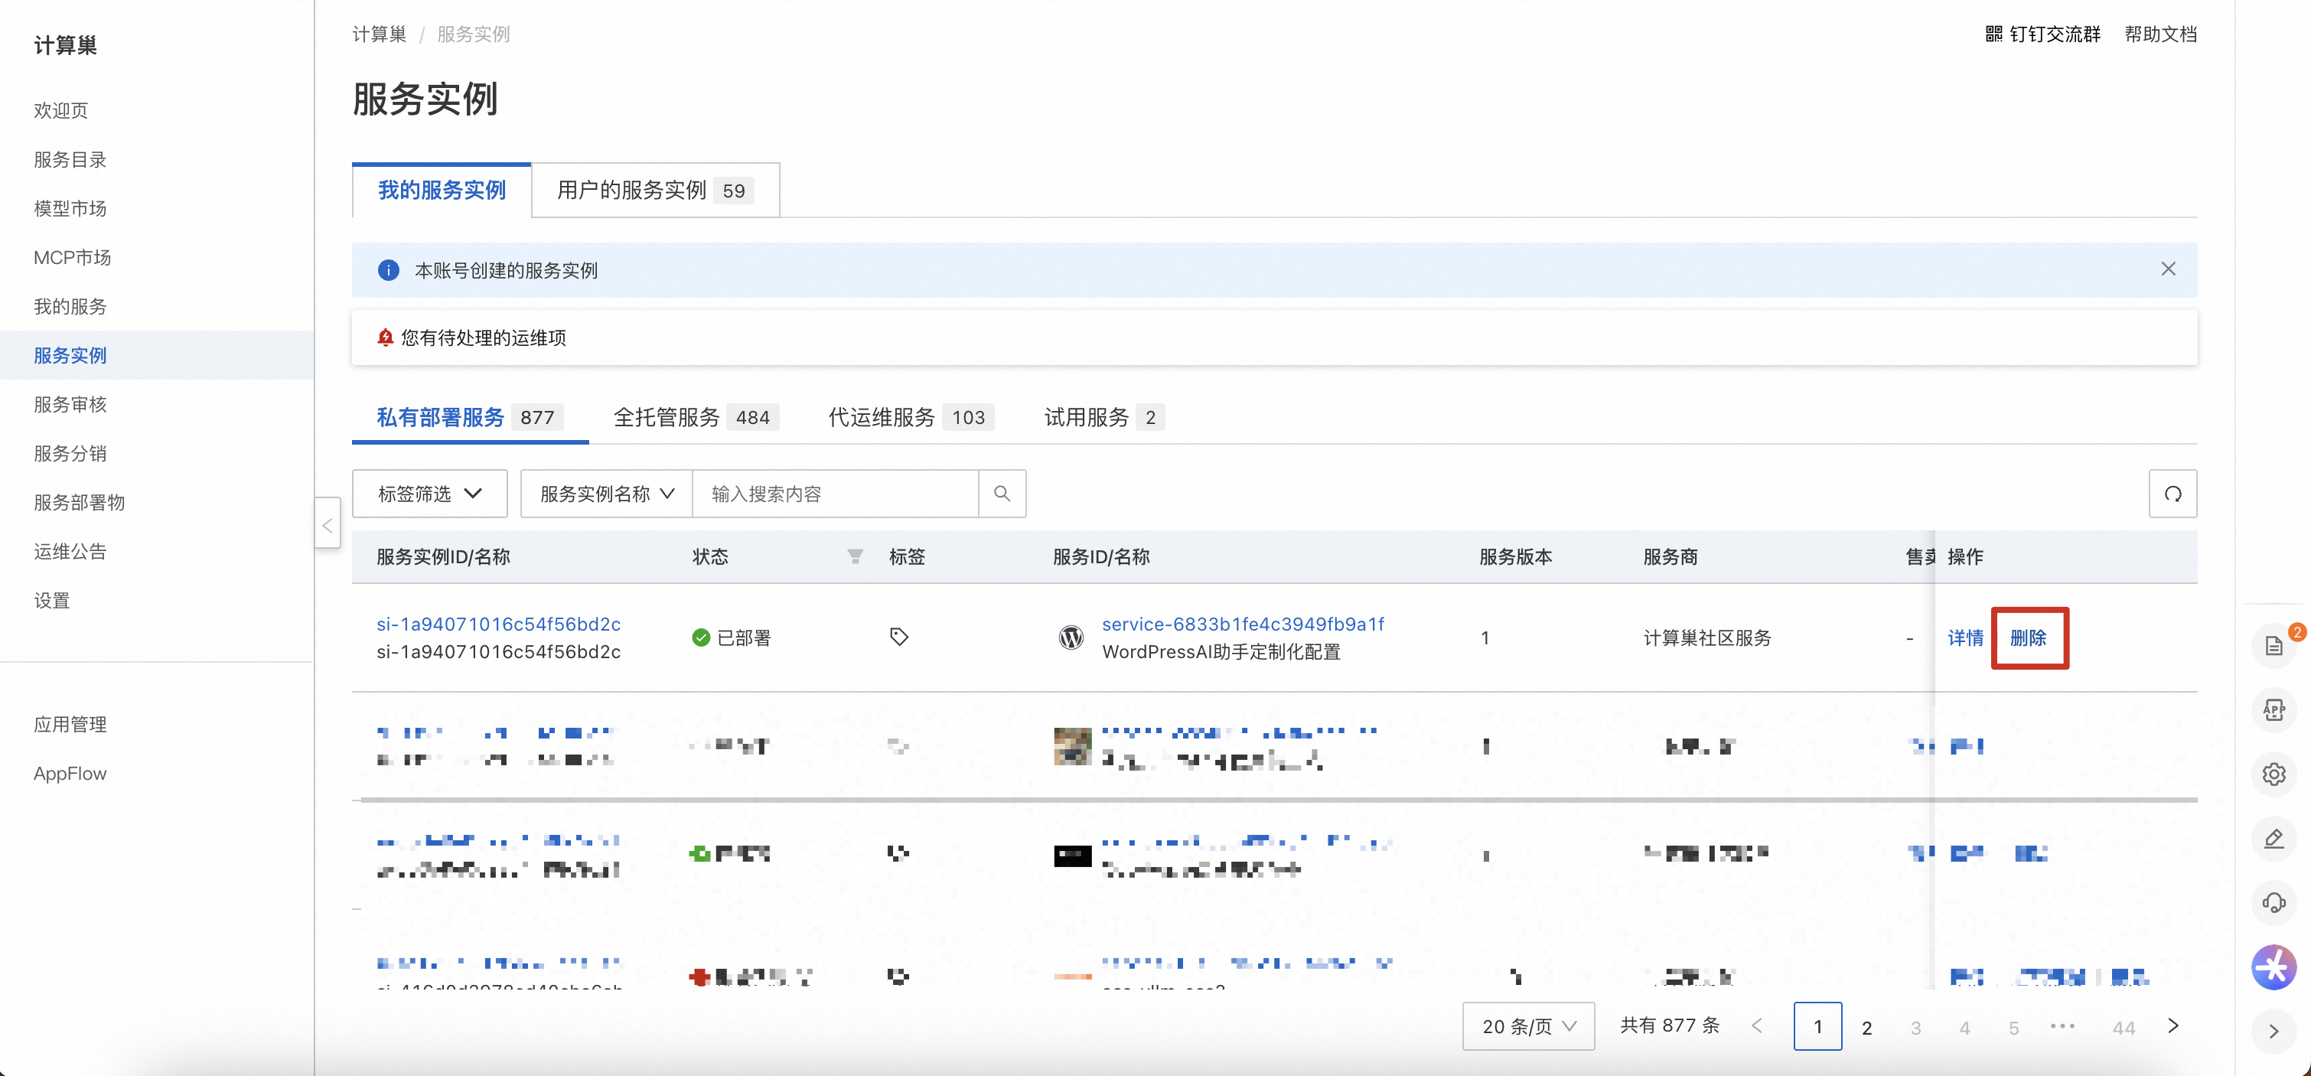Click the search magnifier icon
The height and width of the screenshot is (1076, 2311).
click(x=1001, y=494)
